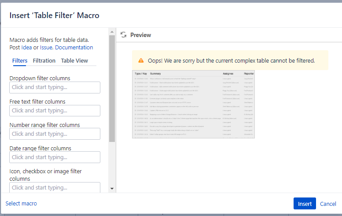The image size is (342, 216).
Task: Click the scrollbar up arrow
Action: coord(112,32)
